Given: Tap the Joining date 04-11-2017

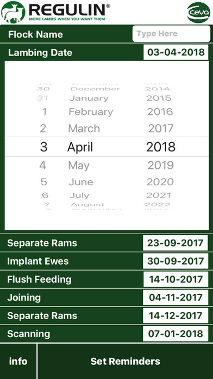Looking at the screenshot, I should [x=176, y=297].
